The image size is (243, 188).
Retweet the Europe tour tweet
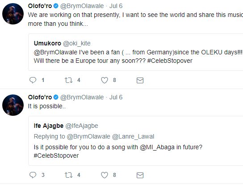(68, 80)
